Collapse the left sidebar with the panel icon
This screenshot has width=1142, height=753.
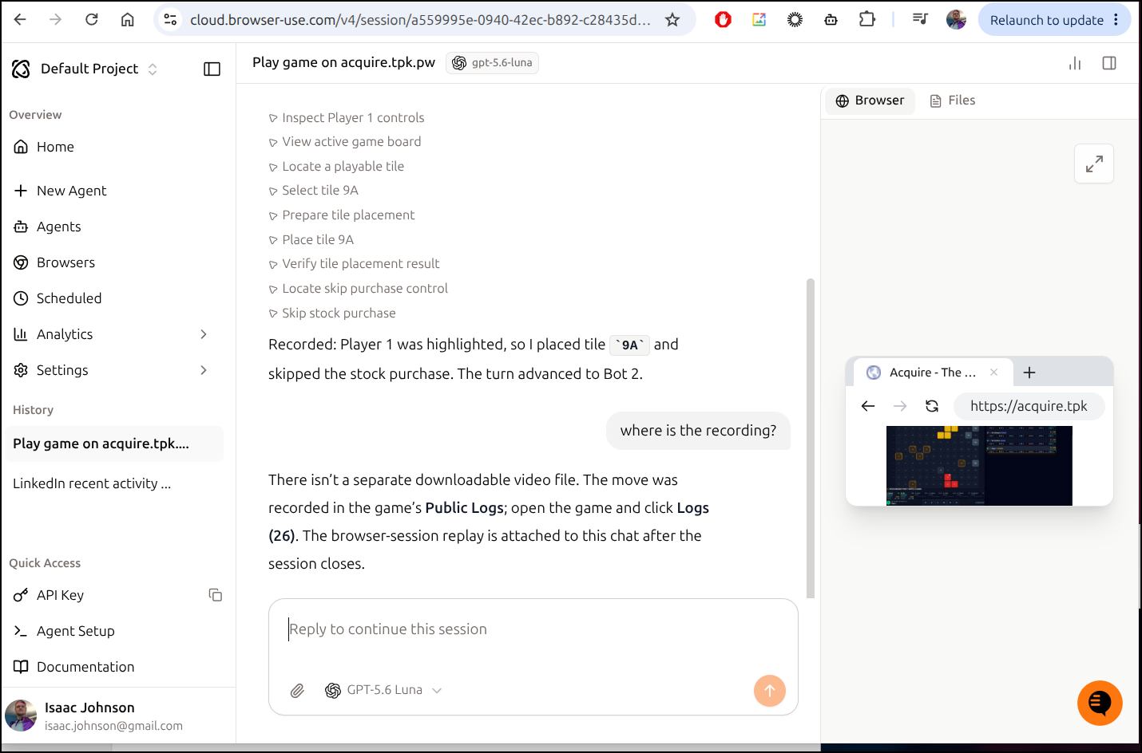click(x=212, y=69)
